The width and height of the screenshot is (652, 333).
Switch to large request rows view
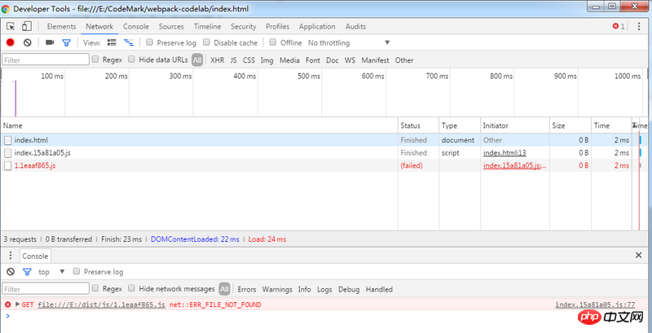(110, 42)
